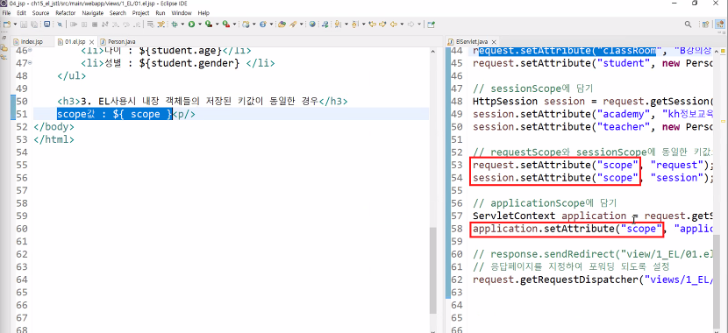Click the Run External Tools icon
The width and height of the screenshot is (728, 333).
coord(226,25)
